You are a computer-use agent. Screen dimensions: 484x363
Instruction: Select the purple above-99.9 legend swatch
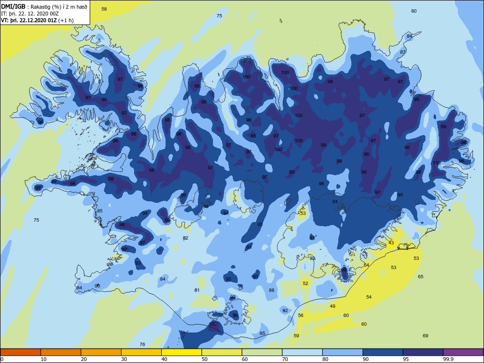(463, 352)
